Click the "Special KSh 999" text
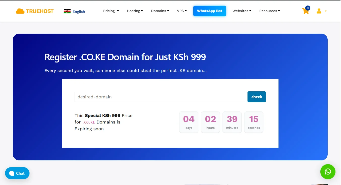This screenshot has height=185, width=341. 103,115
